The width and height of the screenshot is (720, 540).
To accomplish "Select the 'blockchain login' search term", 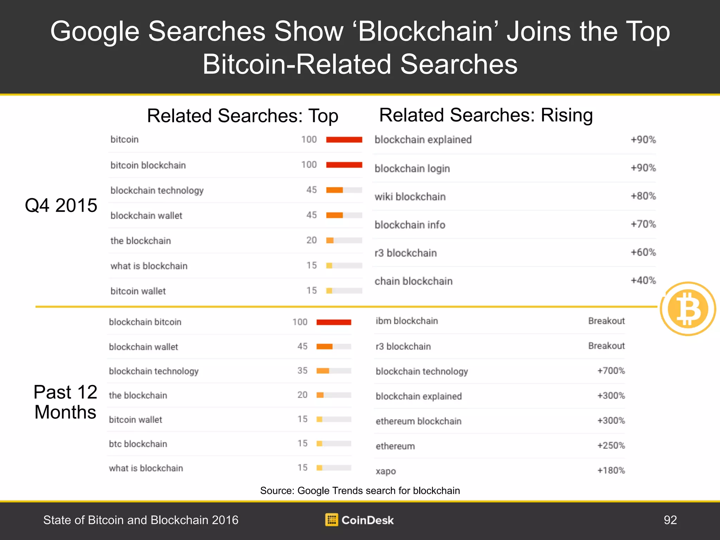I will coord(412,169).
